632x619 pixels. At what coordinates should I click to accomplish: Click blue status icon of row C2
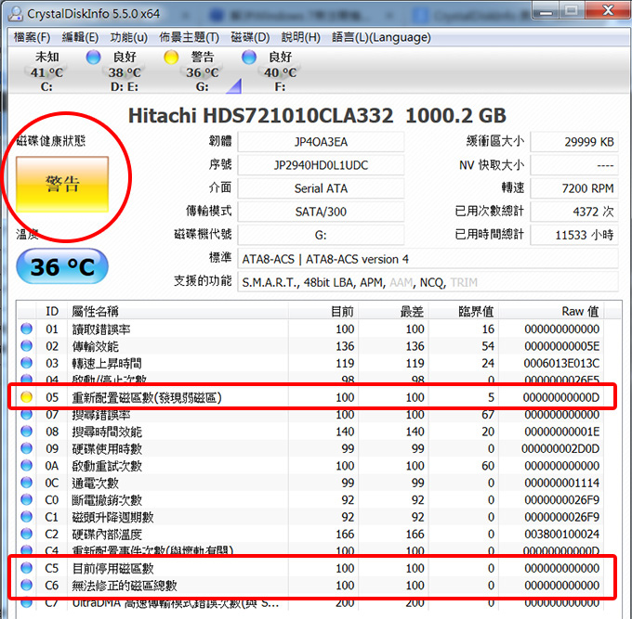click(27, 534)
